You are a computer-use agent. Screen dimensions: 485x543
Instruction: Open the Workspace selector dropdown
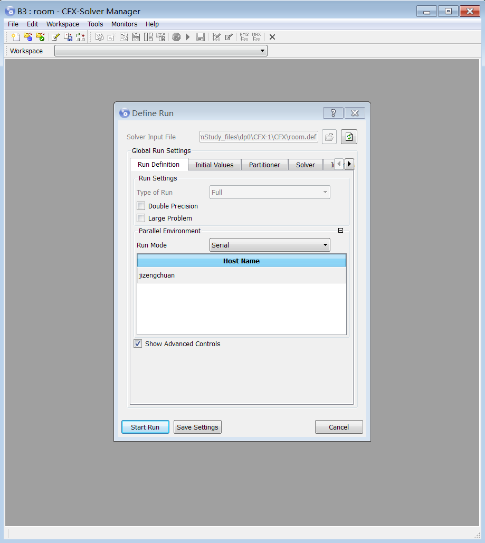point(161,51)
